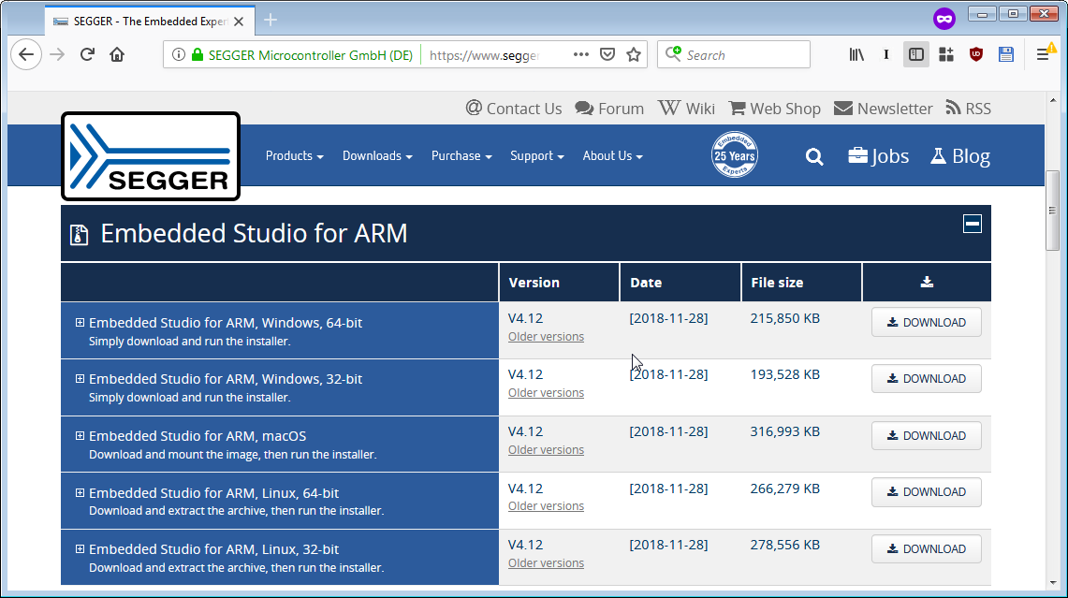Viewport: 1068px width, 598px height.
Task: Expand the About Us menu
Action: click(612, 156)
